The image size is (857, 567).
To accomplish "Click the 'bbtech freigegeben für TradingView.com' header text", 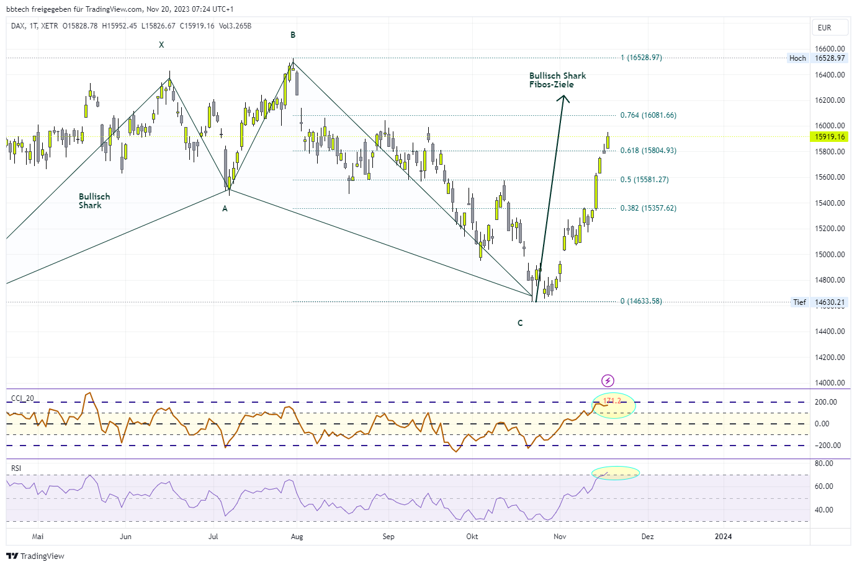I will point(74,9).
